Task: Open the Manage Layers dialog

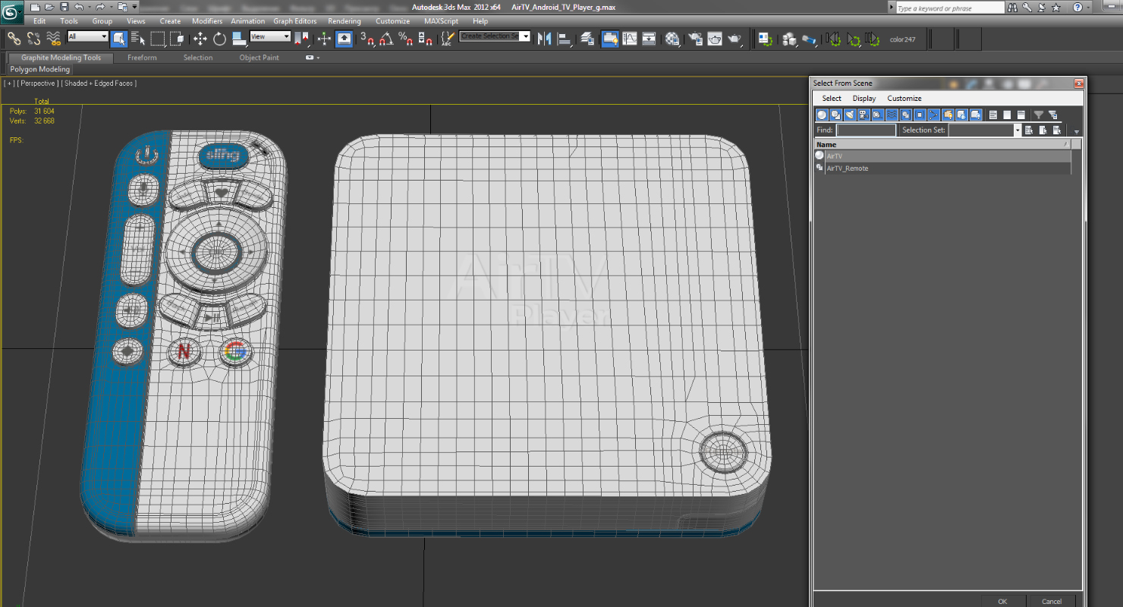Action: coord(587,39)
